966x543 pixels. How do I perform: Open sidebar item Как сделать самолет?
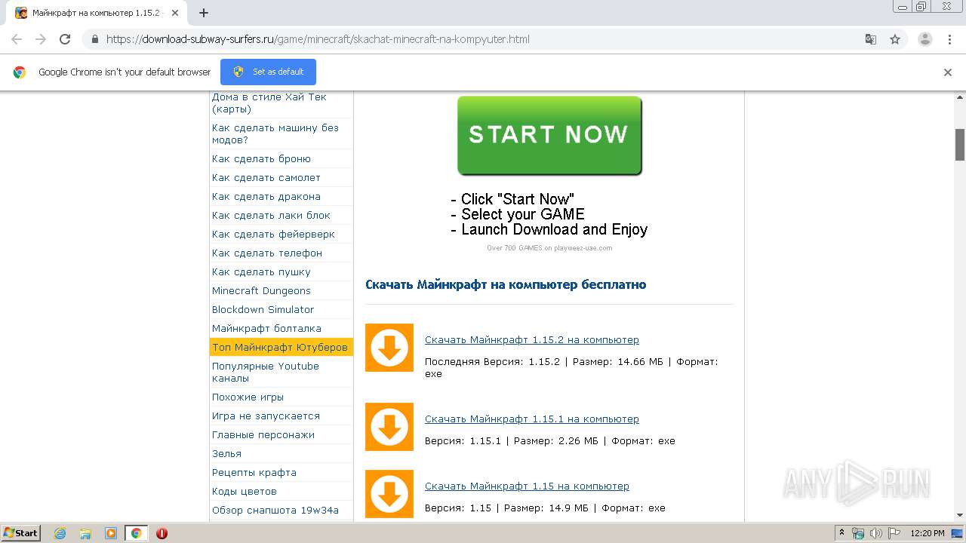tap(266, 178)
